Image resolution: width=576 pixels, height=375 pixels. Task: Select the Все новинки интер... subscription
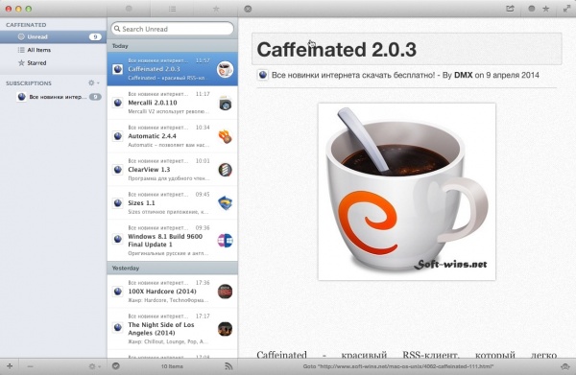[x=53, y=97]
